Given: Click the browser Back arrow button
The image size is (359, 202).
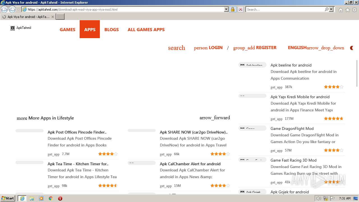Looking at the screenshot, I should pos(4,9).
